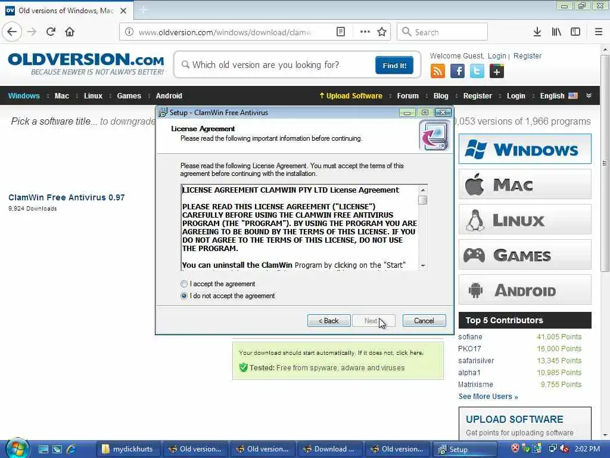The image size is (610, 458).
Task: Open Forum in the nav bar
Action: 407,96
